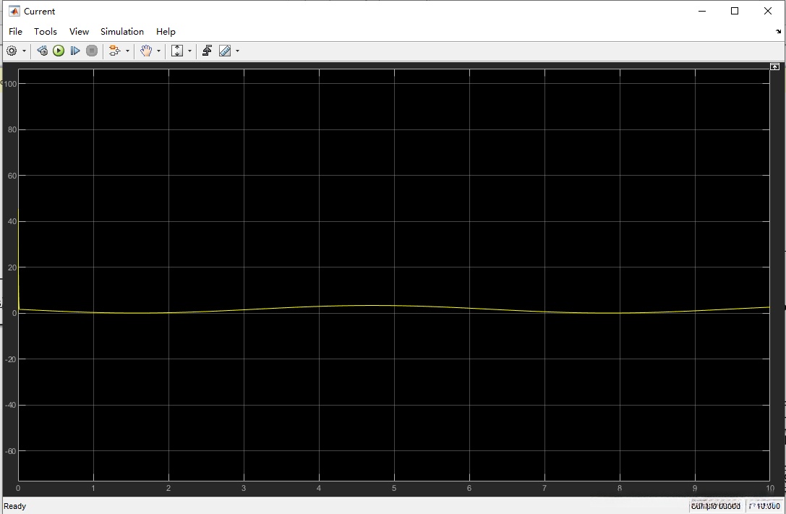Screen dimensions: 786x514
Task: Click the Ready status text
Action: tap(15, 506)
